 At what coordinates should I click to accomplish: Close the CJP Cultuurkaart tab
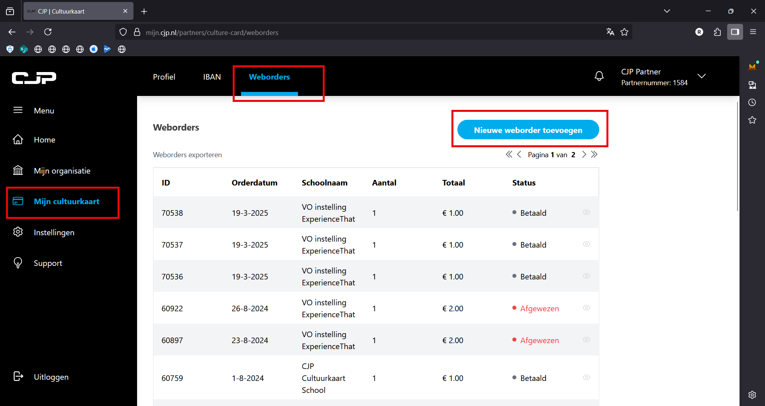point(125,11)
